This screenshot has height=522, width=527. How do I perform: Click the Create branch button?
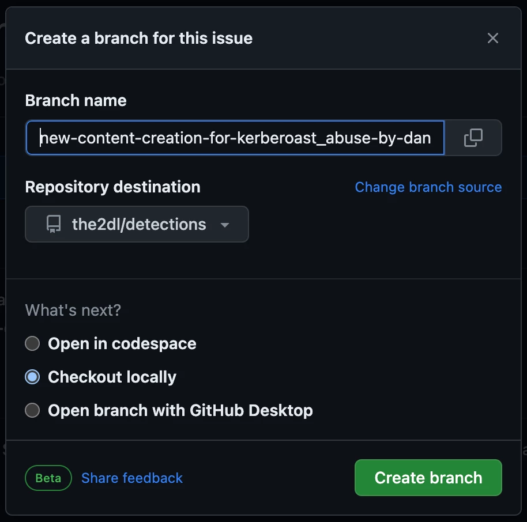pos(428,478)
